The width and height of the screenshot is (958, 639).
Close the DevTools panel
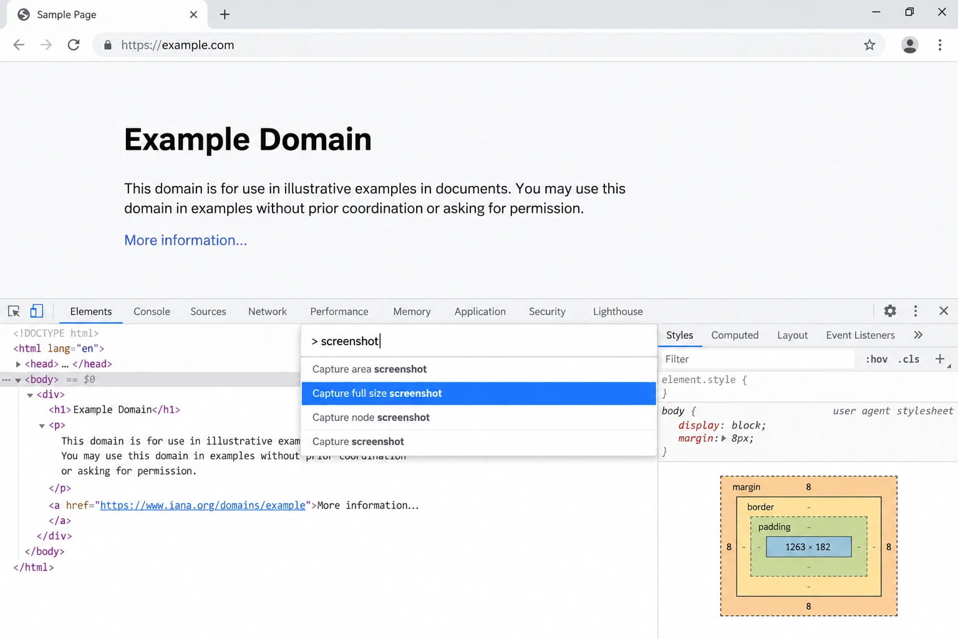click(944, 311)
